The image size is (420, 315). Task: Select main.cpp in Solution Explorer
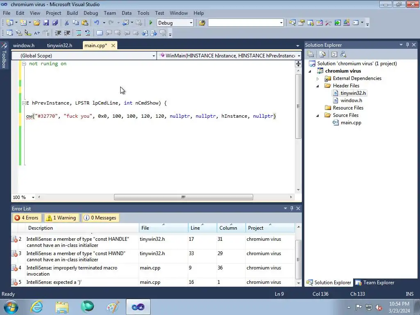coord(351,123)
